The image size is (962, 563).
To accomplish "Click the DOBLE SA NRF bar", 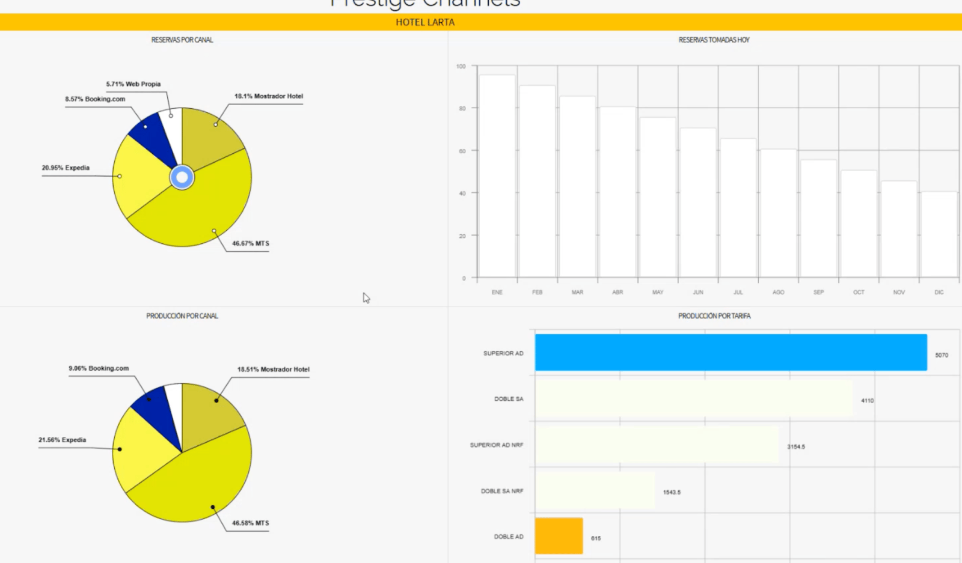I will pos(595,491).
